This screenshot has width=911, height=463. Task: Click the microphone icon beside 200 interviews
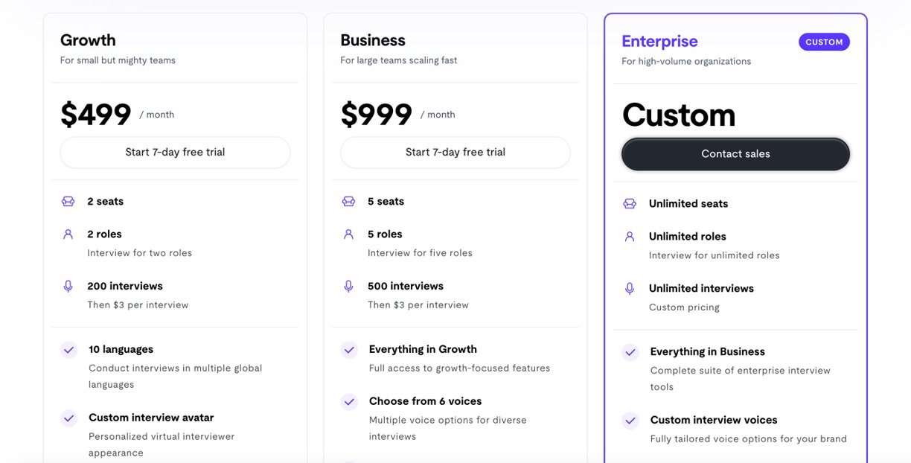[68, 286]
